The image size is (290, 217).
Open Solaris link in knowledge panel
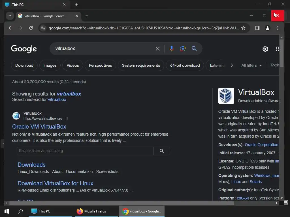coord(256,182)
